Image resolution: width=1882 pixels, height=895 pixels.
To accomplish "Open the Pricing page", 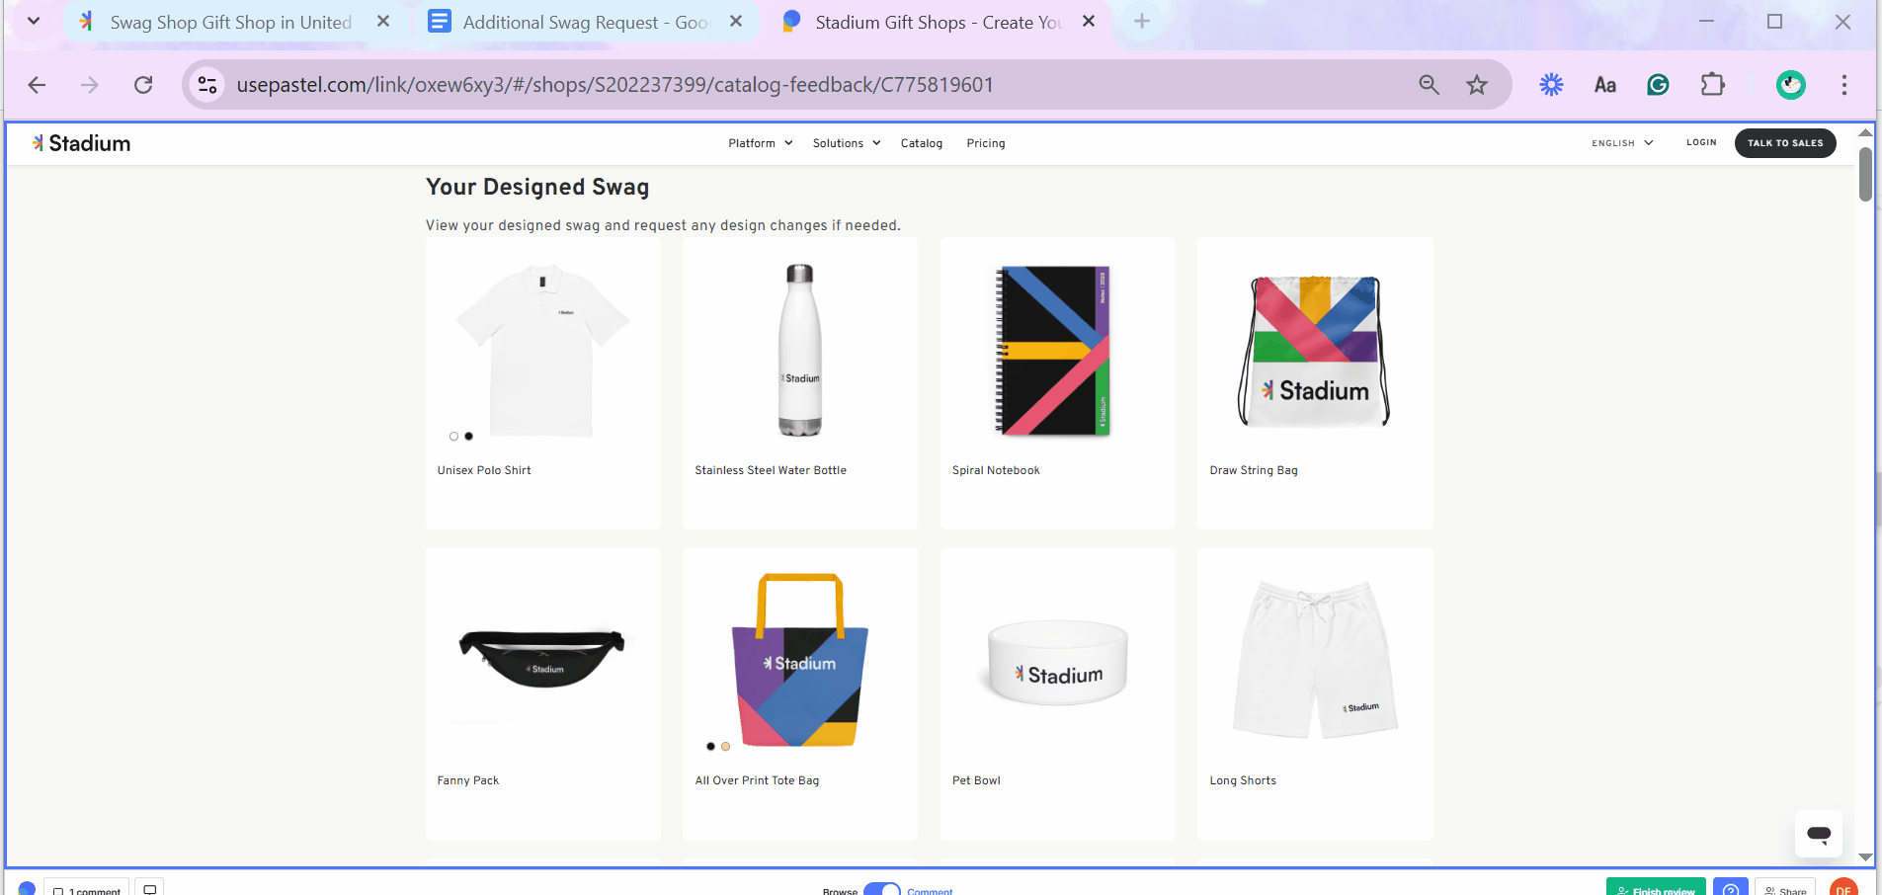I will pos(986,143).
